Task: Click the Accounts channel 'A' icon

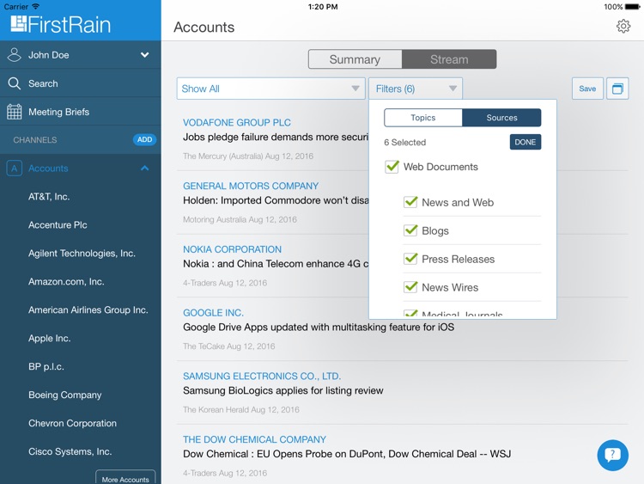Action: [14, 168]
